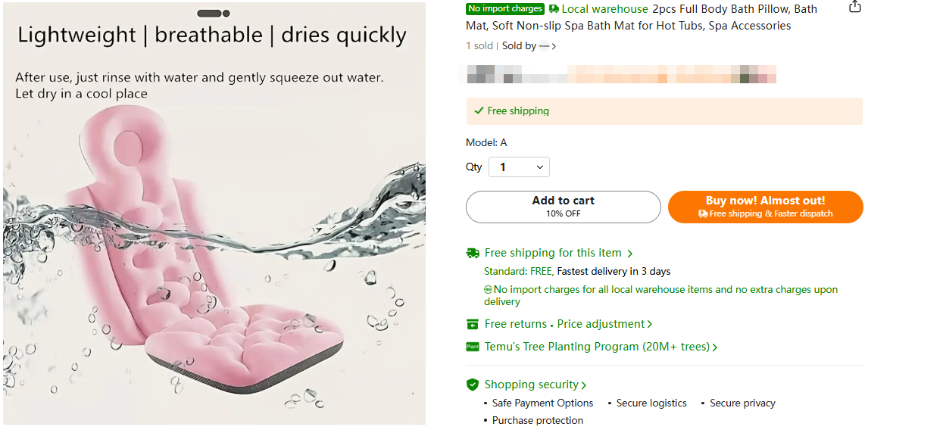Click the Tree Planting Program leaf icon
The width and height of the screenshot is (943, 436).
473,346
